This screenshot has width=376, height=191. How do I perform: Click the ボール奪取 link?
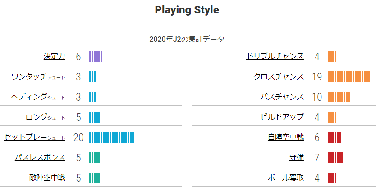click(286, 178)
